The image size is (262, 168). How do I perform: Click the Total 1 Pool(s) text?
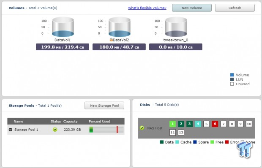click(x=50, y=106)
